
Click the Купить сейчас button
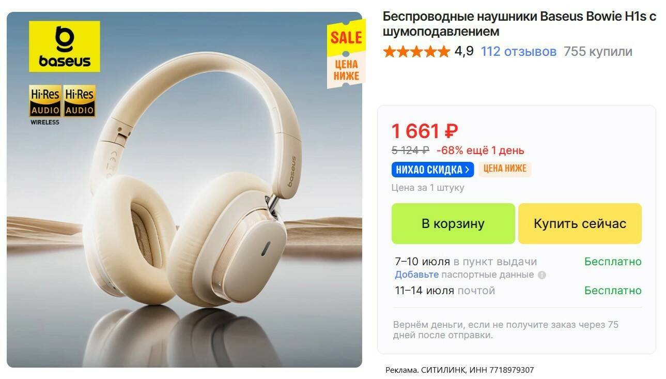(580, 223)
